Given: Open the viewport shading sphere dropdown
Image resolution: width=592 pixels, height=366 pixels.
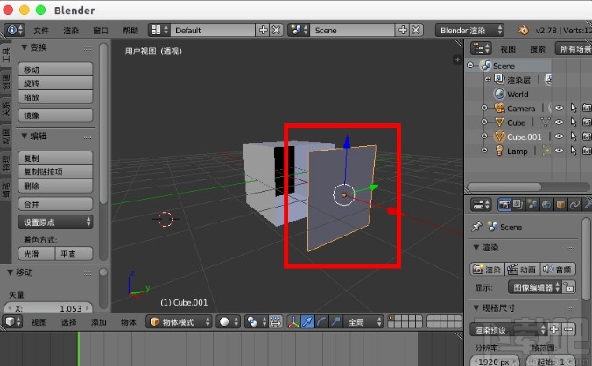Looking at the screenshot, I should 229,322.
